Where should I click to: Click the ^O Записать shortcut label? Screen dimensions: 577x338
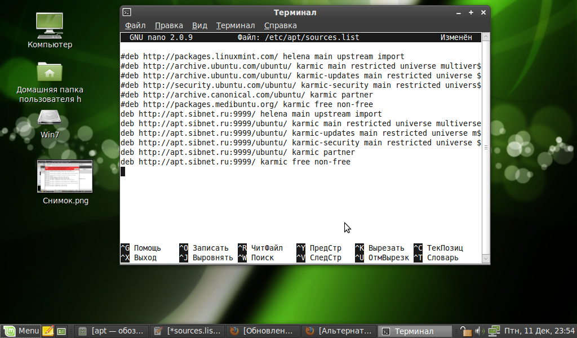point(204,248)
